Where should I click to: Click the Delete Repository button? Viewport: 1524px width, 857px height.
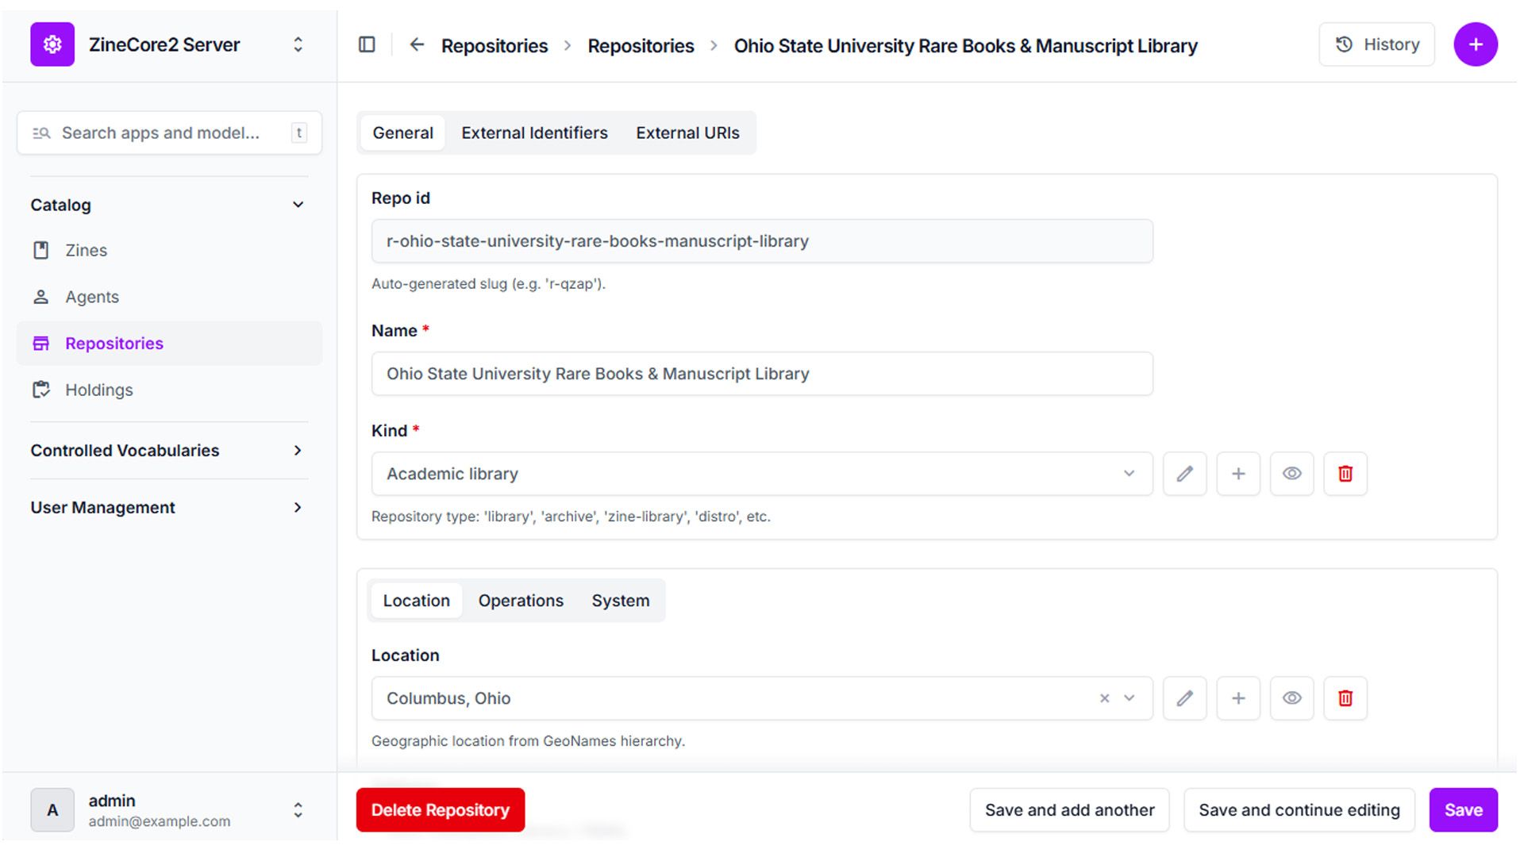pyautogui.click(x=440, y=810)
